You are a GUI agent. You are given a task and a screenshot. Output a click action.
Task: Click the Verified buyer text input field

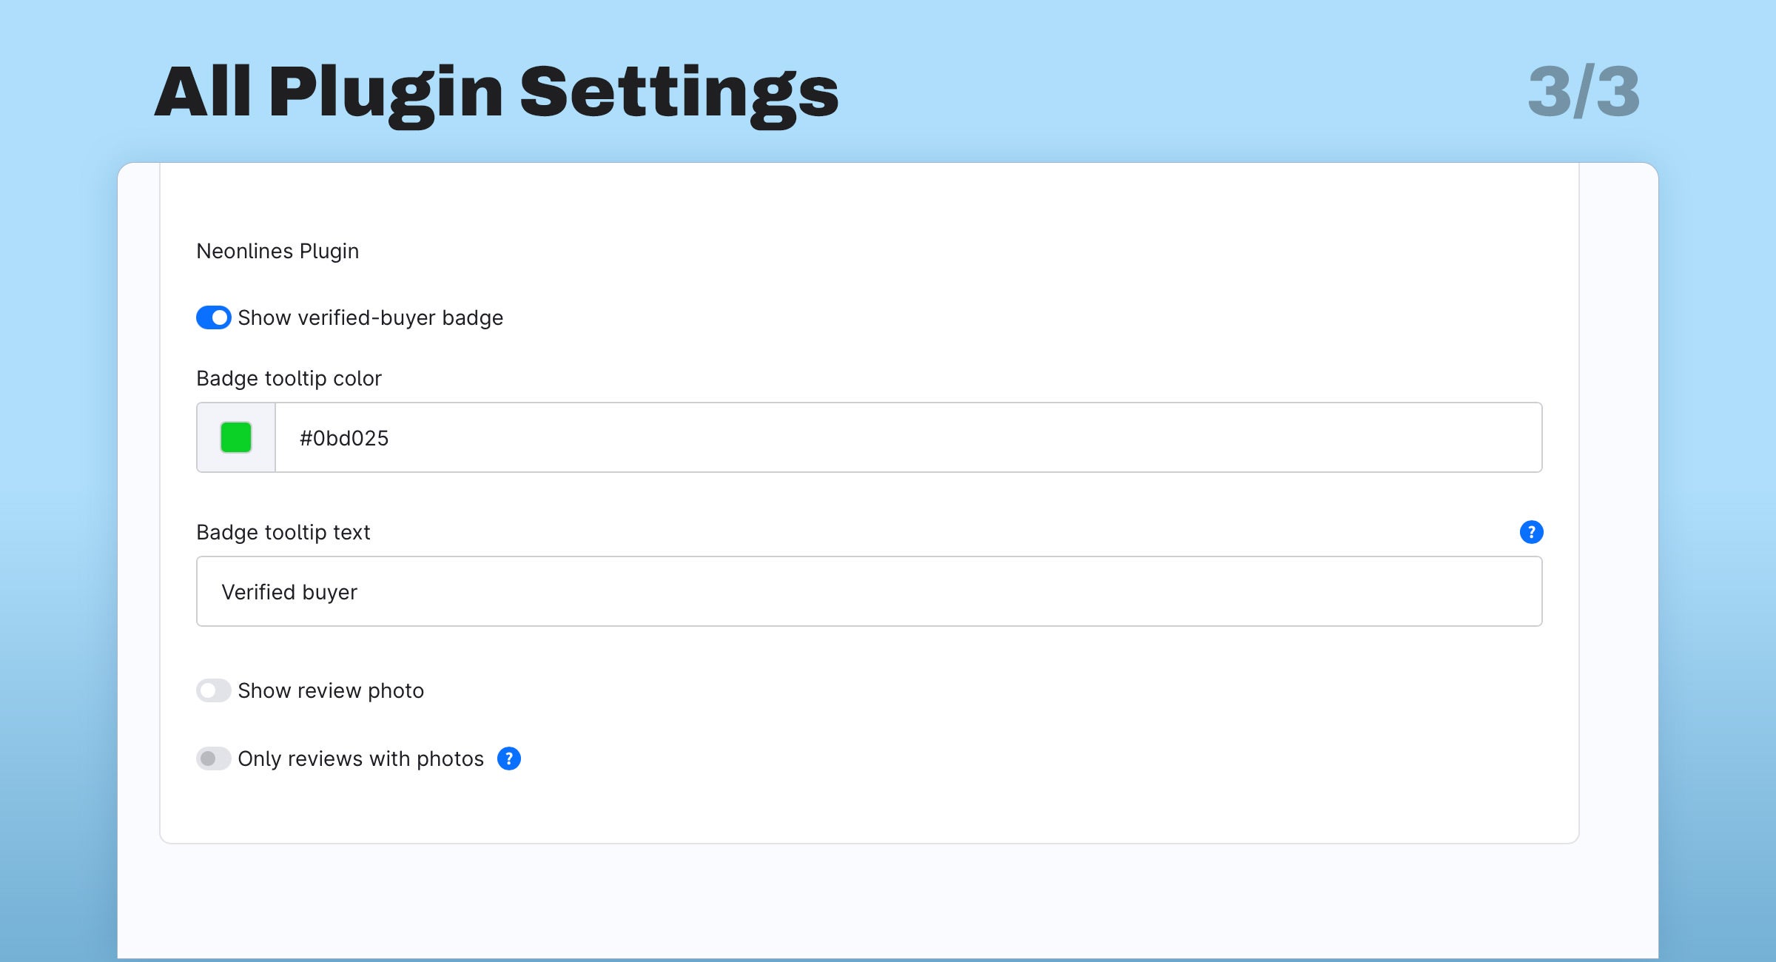(869, 591)
